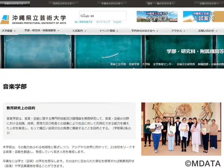
Task: Select 附属図書・芸術資料館 submenu tab
Action: pyautogui.click(x=211, y=64)
